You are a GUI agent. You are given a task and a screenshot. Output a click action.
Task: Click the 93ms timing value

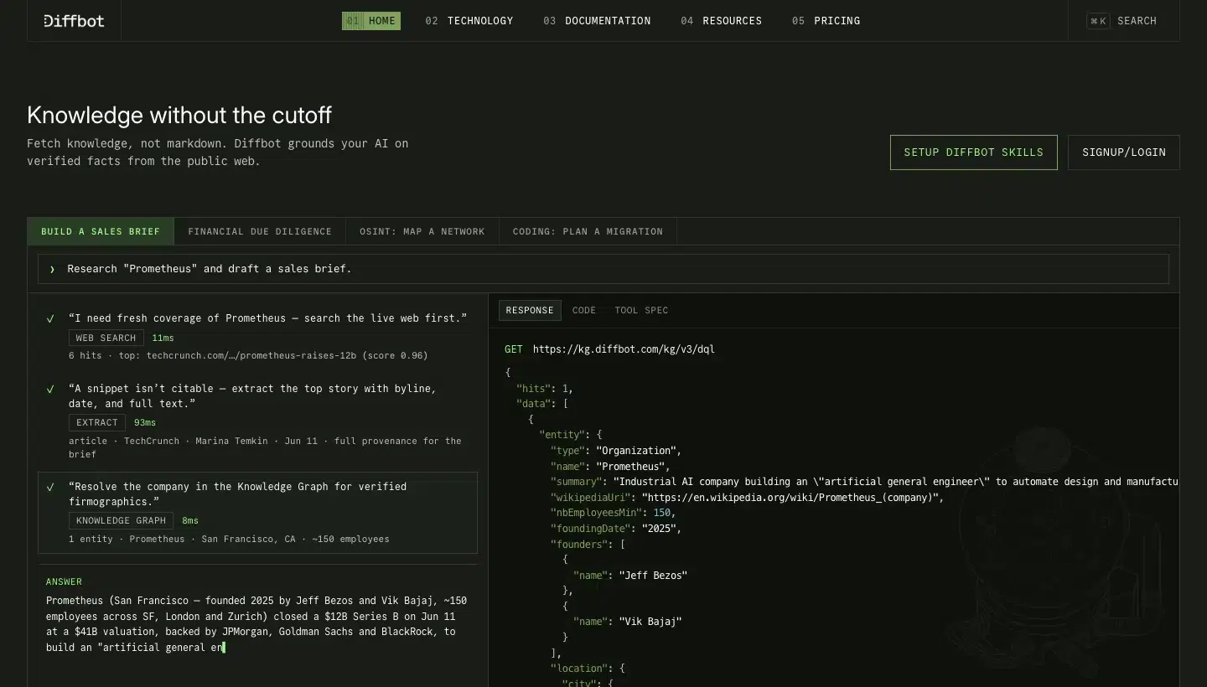coord(144,422)
